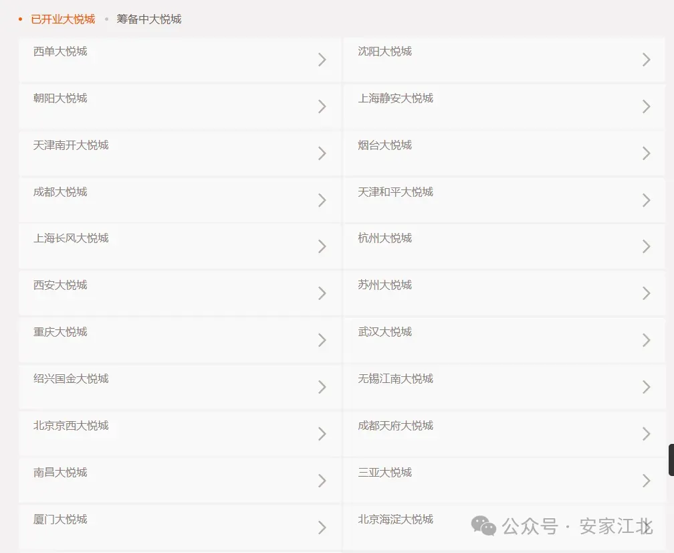Viewport: 674px width, 553px height.
Task: Open the 上海长风大悦城 link
Action: (x=71, y=238)
